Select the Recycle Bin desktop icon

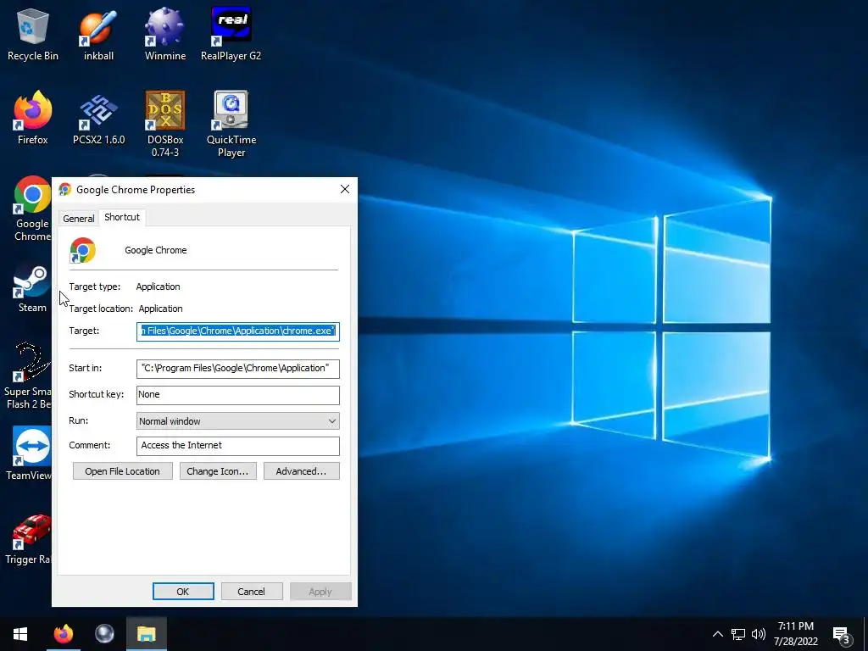(33, 34)
